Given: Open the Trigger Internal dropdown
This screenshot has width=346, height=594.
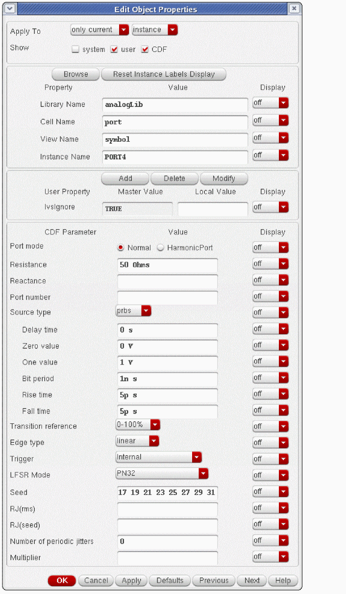Looking at the screenshot, I should (x=159, y=457).
